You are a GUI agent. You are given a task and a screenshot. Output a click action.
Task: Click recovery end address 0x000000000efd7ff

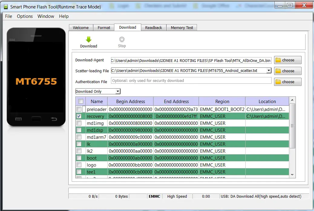[176, 116]
